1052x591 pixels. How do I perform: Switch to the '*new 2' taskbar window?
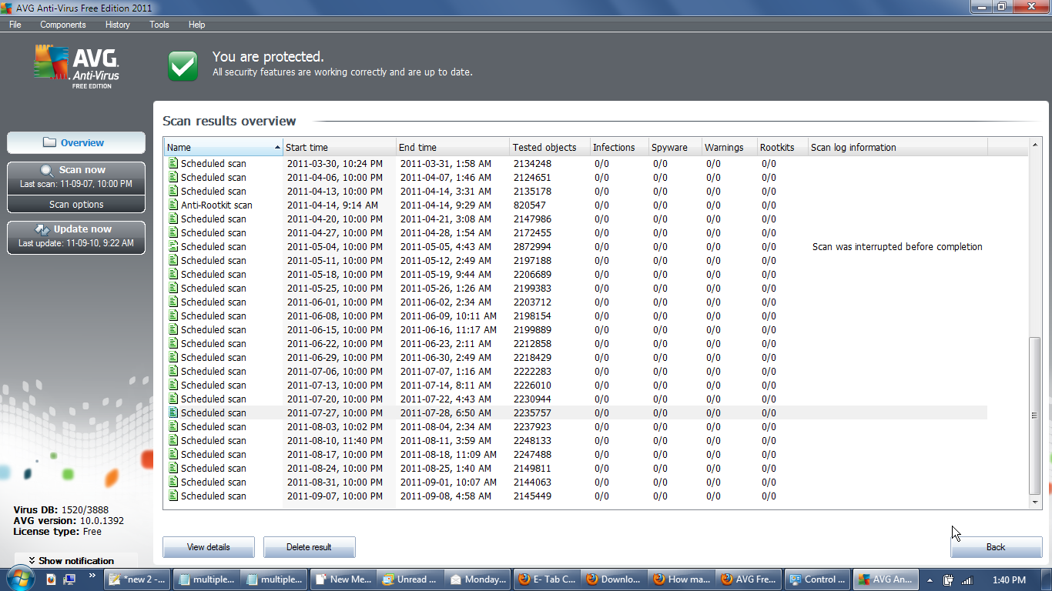click(x=137, y=579)
